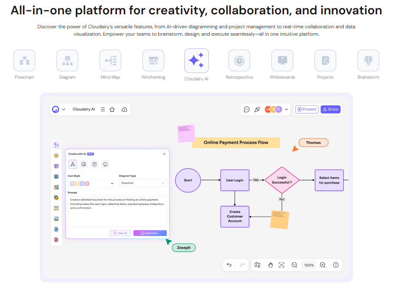
Task: Click the Online Payment Process Flow title
Action: pyautogui.click(x=236, y=143)
